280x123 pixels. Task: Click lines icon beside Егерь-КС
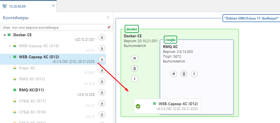click(15, 68)
